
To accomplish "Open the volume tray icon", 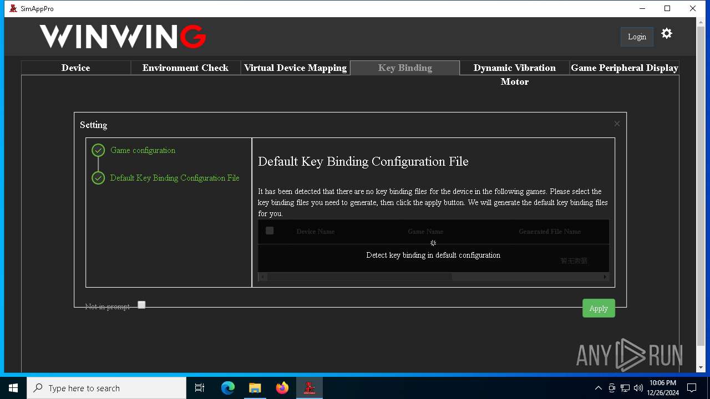I will [638, 388].
